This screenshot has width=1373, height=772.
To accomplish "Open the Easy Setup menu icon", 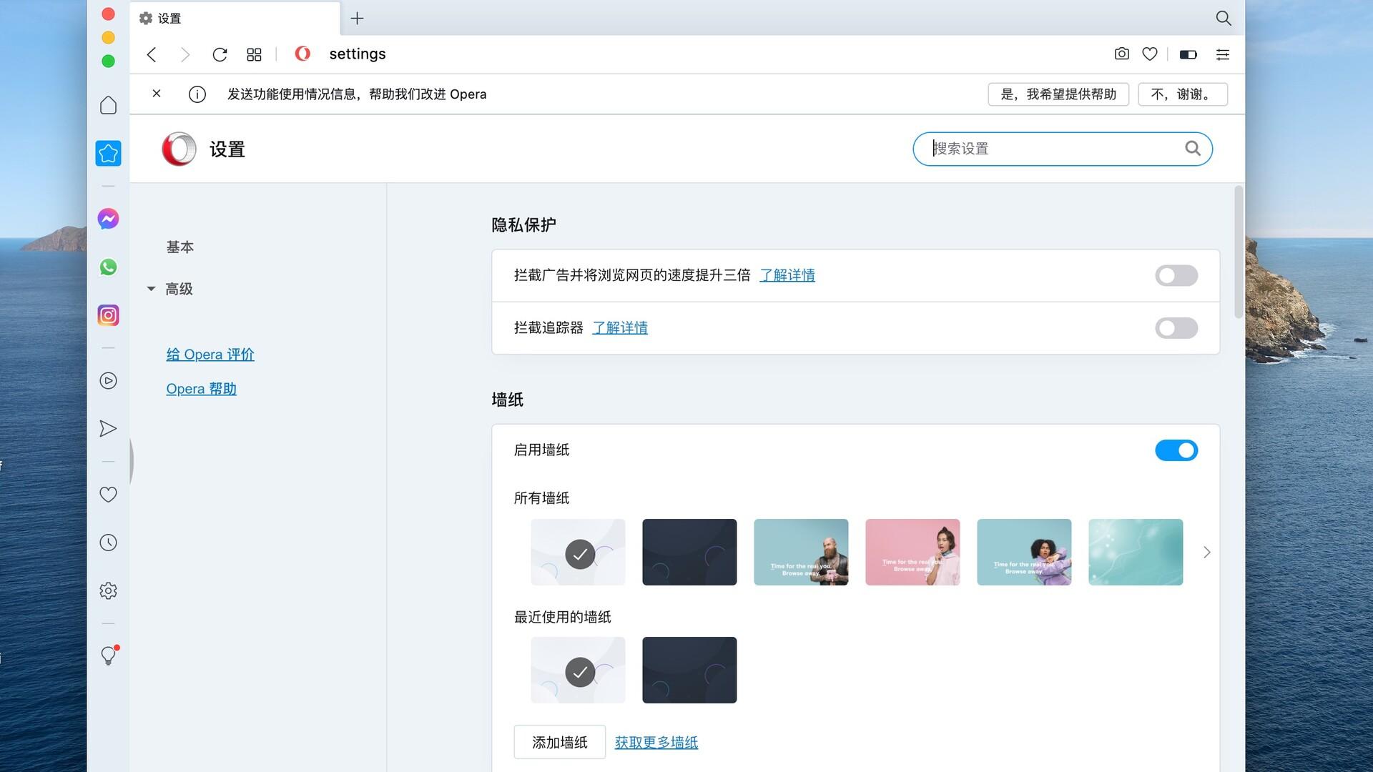I will point(1222,54).
